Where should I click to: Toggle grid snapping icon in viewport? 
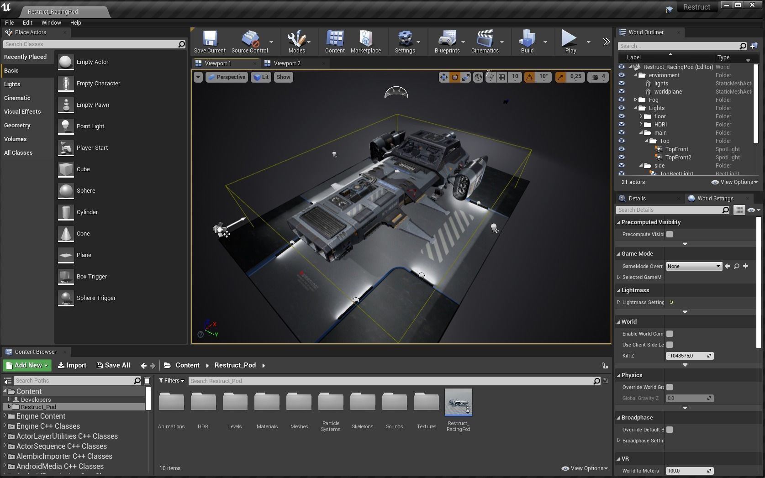click(x=502, y=77)
